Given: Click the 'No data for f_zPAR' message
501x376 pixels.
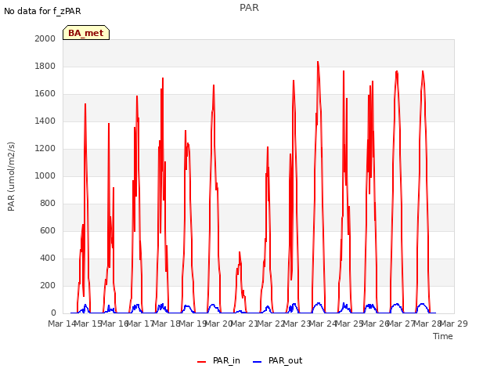Looking at the screenshot, I should click(x=42, y=11).
